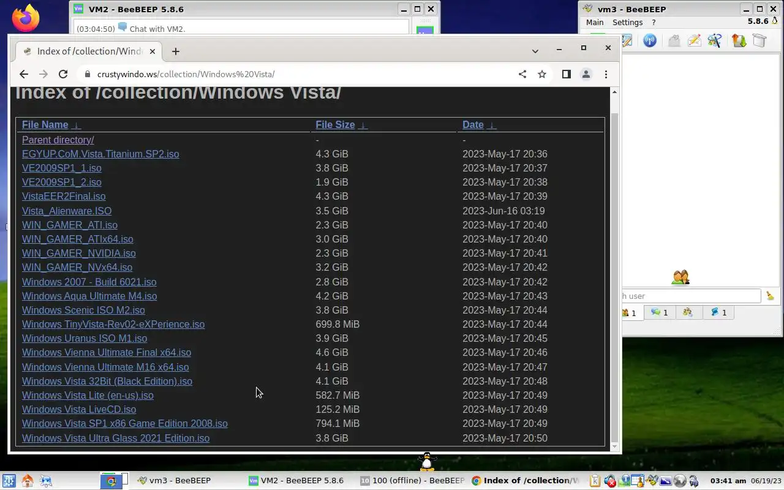Click Windows 2007 - Build 6021.iso
Viewport: 784px width, 490px height.
tap(89, 282)
